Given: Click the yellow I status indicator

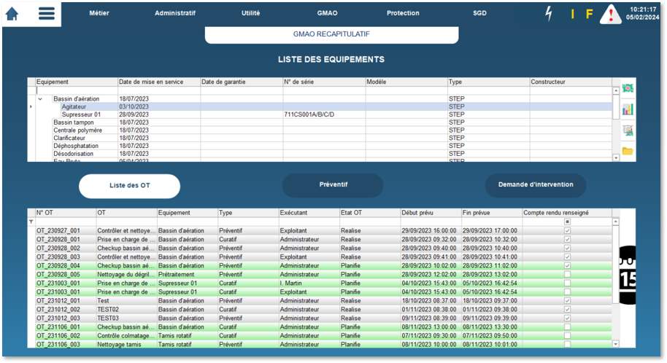Looking at the screenshot, I should tap(572, 14).
